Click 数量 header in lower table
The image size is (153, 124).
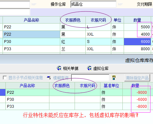click(135, 86)
